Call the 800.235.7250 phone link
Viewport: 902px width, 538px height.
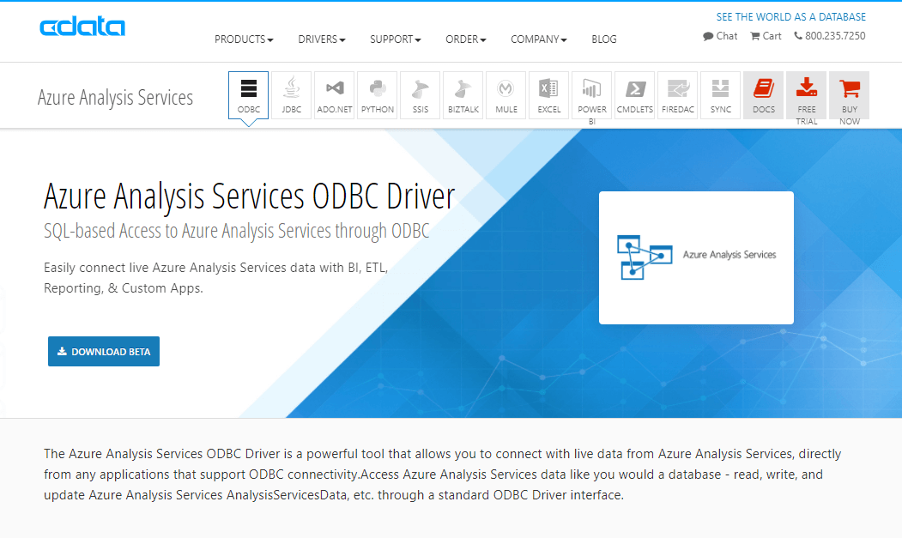[830, 36]
